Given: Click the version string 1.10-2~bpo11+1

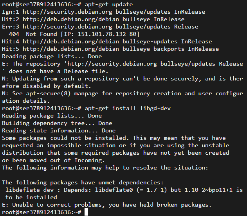Looking at the screenshot, I should [x=208, y=190].
